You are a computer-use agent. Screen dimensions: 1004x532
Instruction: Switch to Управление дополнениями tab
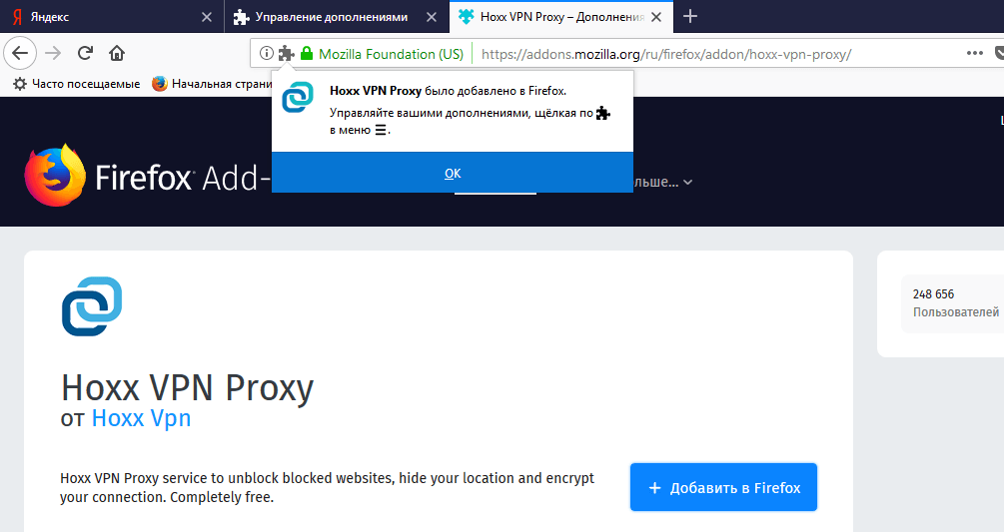[337, 17]
